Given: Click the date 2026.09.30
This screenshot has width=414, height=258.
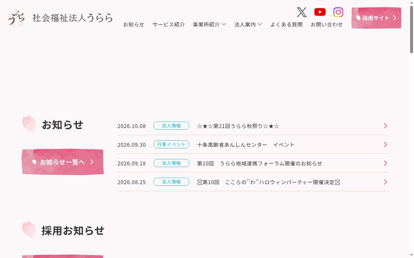Looking at the screenshot, I should point(132,145).
